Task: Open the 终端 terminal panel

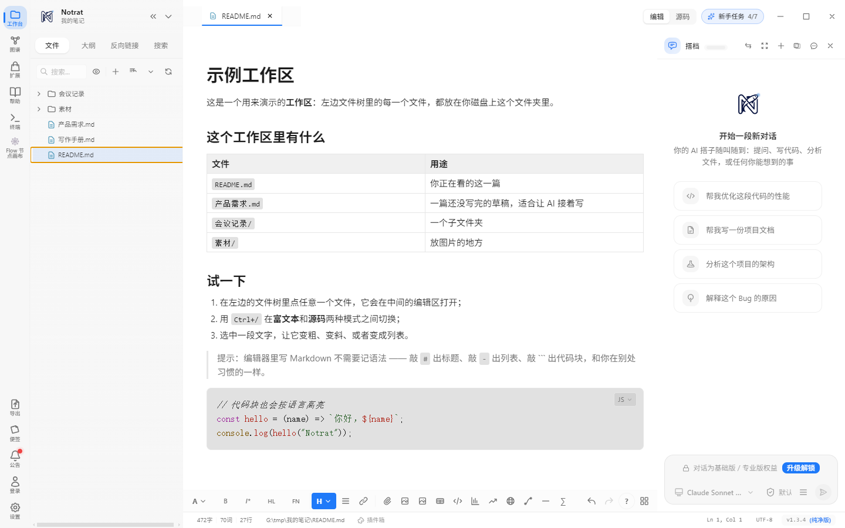Action: [15, 121]
